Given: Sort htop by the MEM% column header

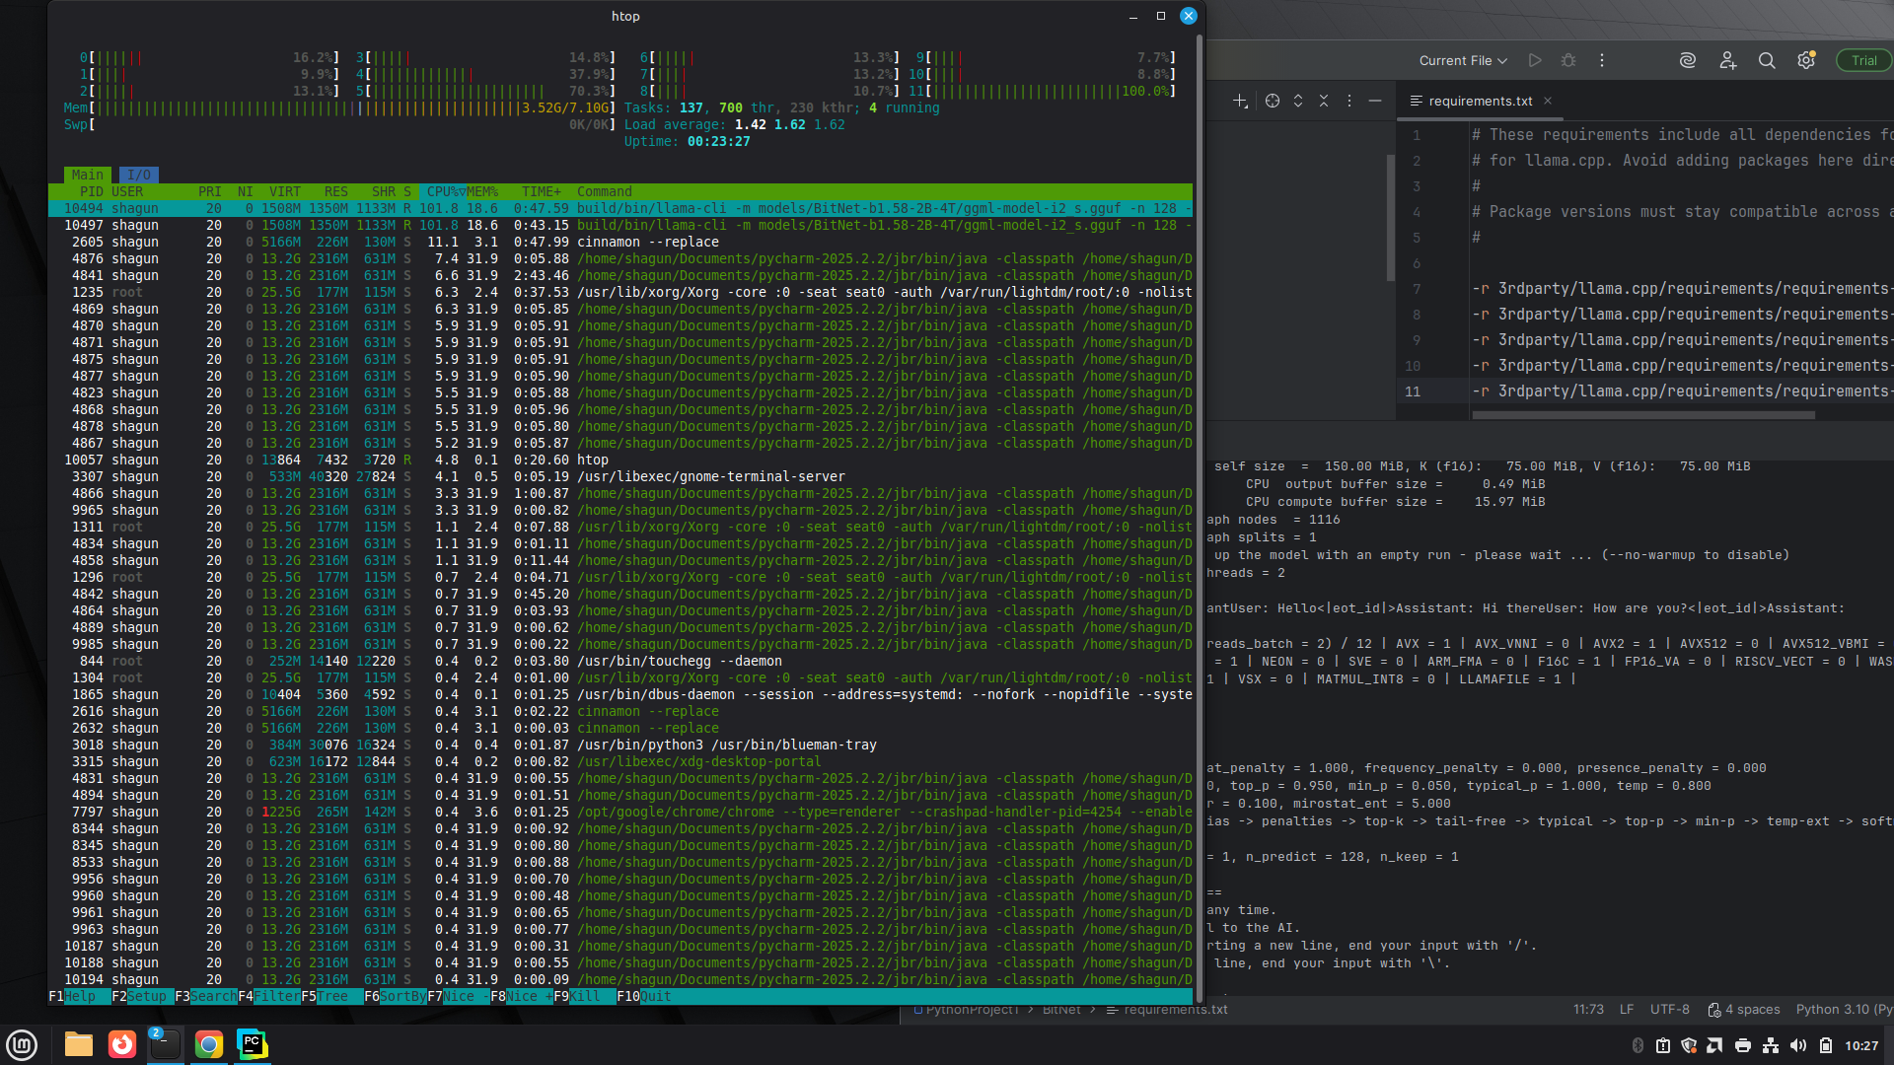Looking at the screenshot, I should point(482,191).
